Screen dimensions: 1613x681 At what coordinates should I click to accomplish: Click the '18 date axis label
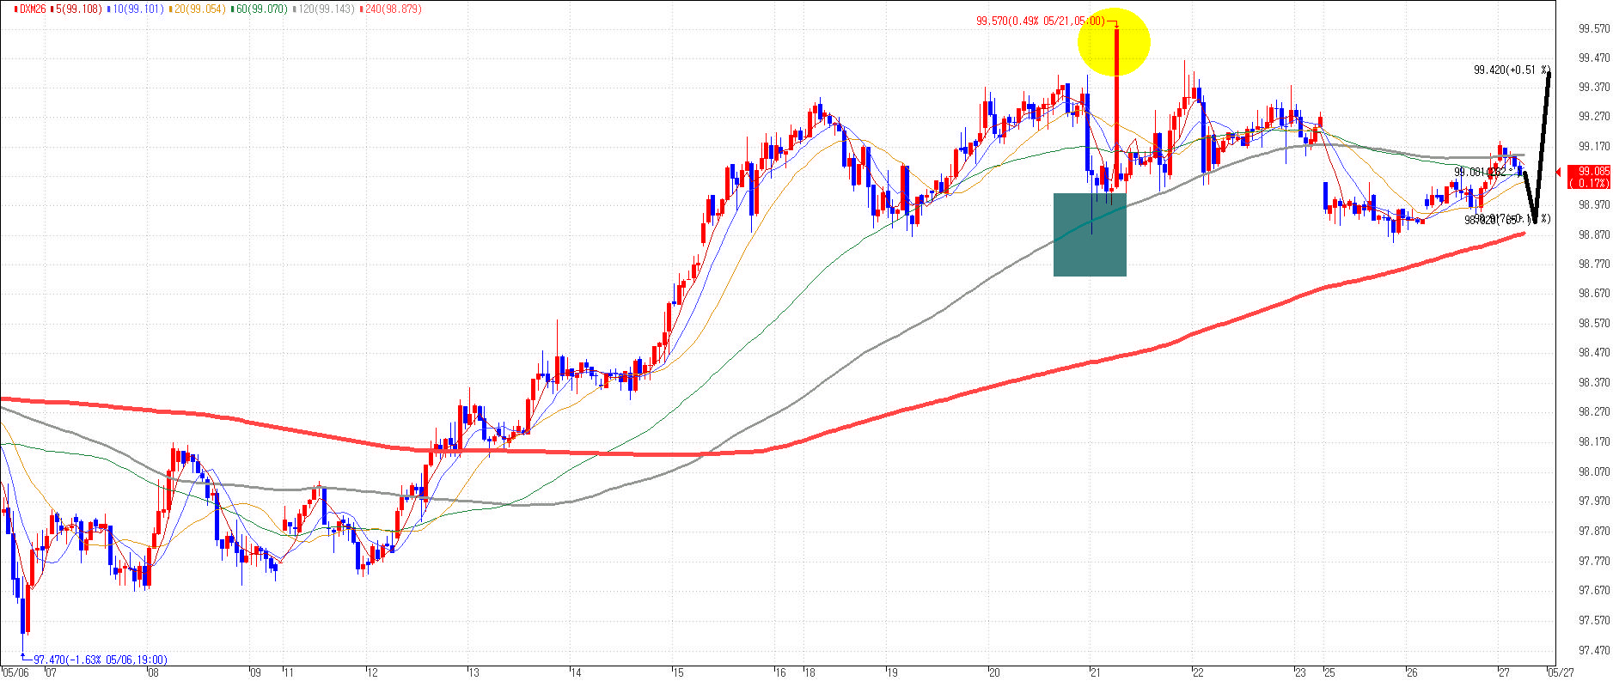point(809,672)
